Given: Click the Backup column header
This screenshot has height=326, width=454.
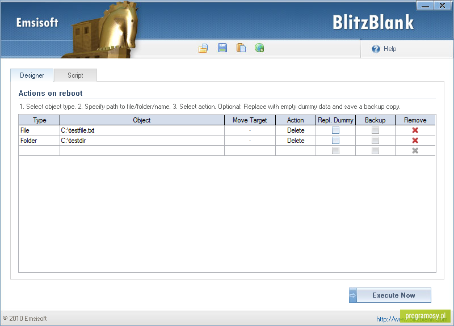Looking at the screenshot, I should tap(375, 120).
